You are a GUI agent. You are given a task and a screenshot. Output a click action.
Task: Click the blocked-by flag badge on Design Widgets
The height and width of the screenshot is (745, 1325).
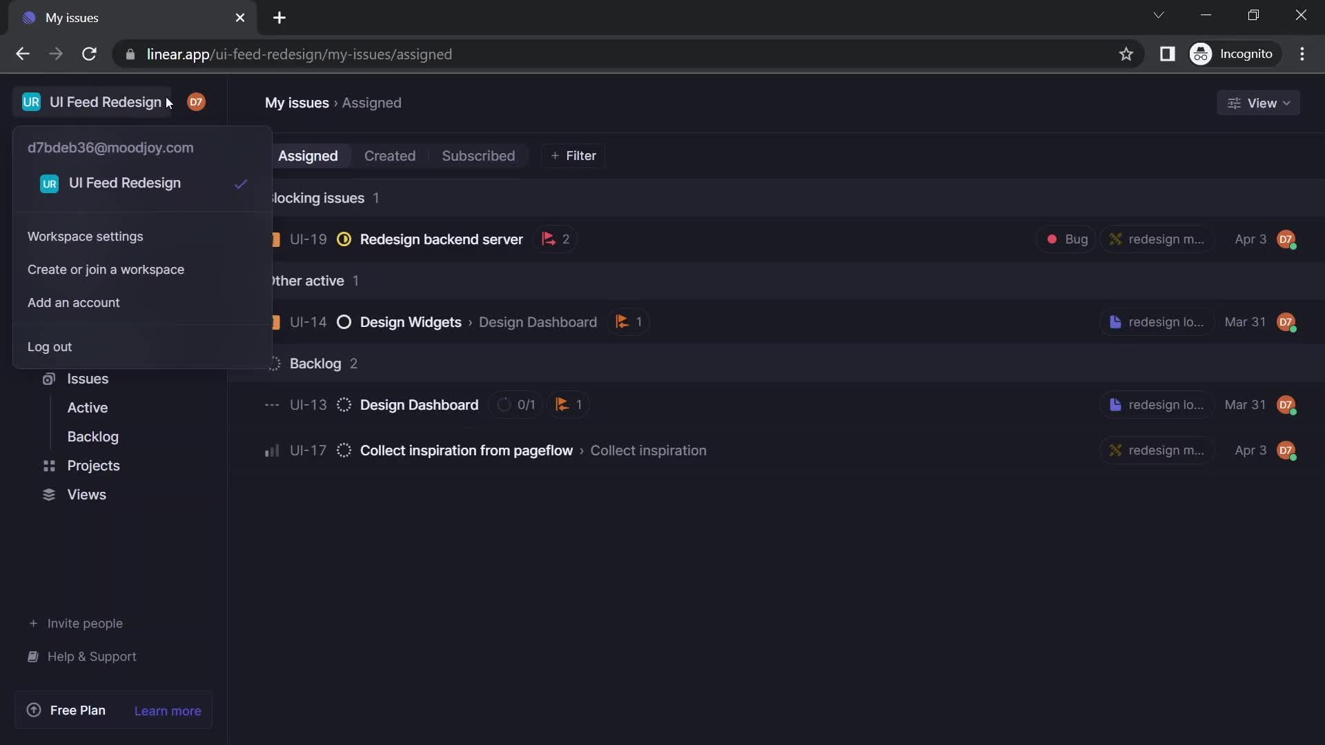(628, 322)
